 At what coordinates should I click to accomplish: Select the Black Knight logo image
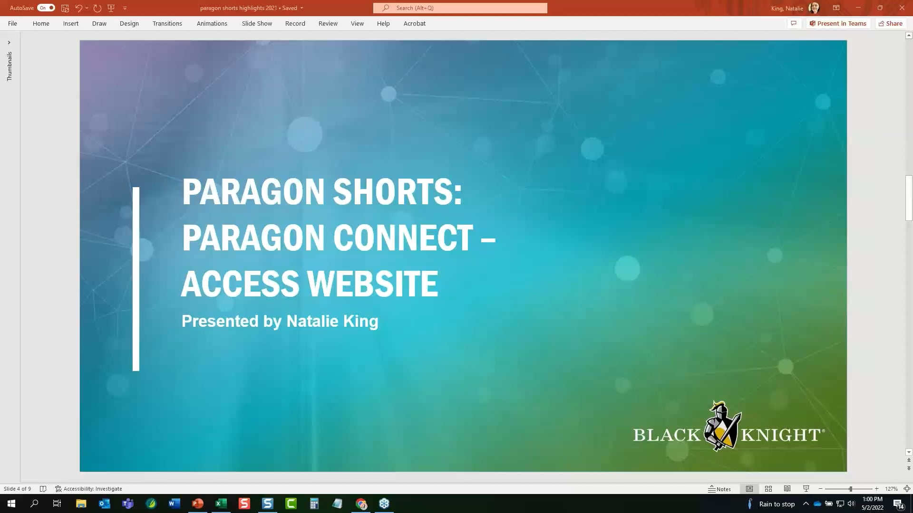point(729,426)
